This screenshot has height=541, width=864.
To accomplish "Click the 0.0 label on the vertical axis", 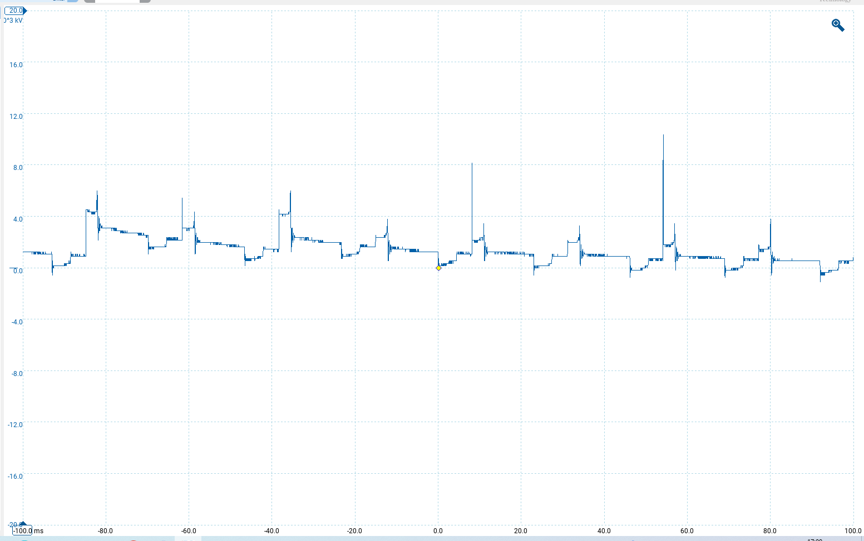I will point(18,270).
